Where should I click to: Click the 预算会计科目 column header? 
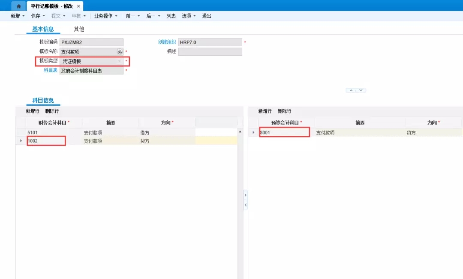(286, 122)
